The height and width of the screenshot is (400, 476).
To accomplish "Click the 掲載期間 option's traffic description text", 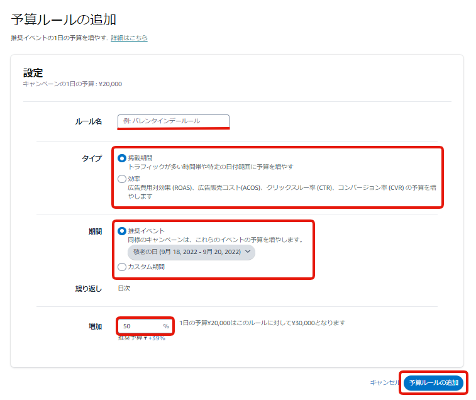I will (x=211, y=167).
